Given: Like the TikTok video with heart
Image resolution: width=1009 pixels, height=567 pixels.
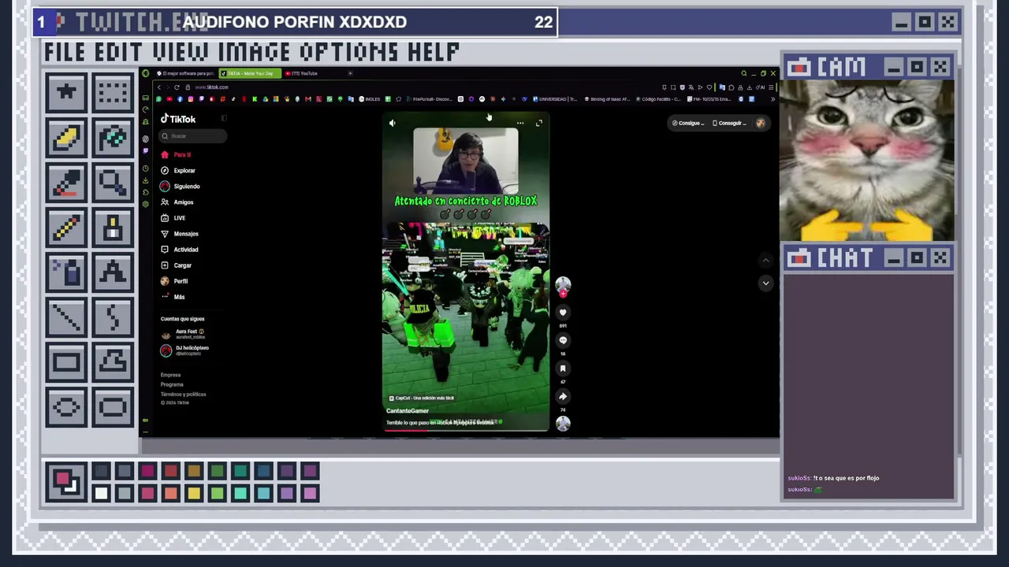Looking at the screenshot, I should [x=563, y=313].
